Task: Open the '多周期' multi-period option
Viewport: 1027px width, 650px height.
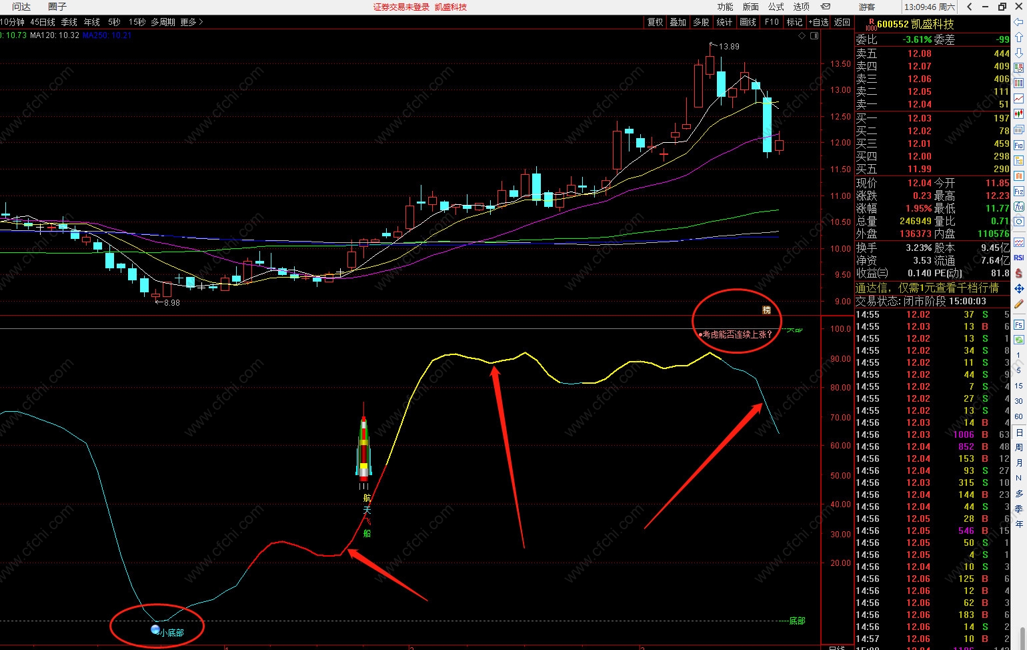Action: point(163,22)
